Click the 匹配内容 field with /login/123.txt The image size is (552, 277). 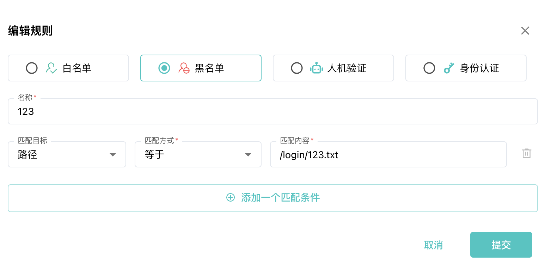pos(388,154)
